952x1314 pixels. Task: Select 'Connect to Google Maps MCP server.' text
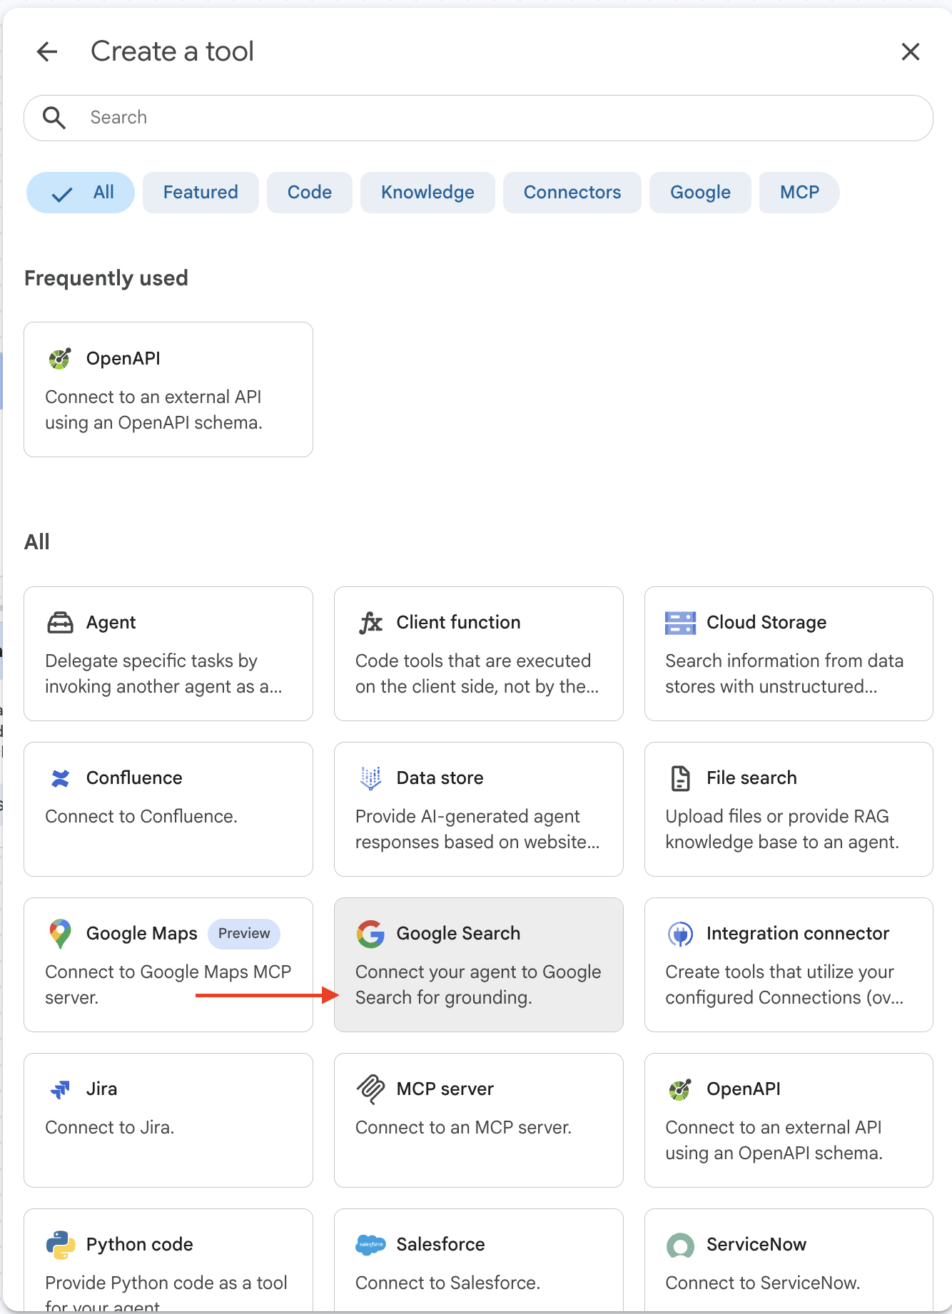[168, 984]
